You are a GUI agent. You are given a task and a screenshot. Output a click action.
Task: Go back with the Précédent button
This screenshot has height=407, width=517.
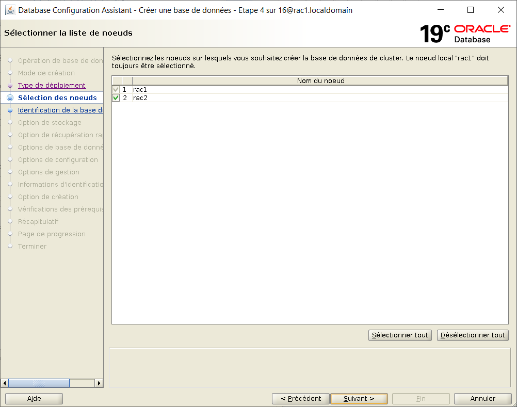pyautogui.click(x=301, y=398)
